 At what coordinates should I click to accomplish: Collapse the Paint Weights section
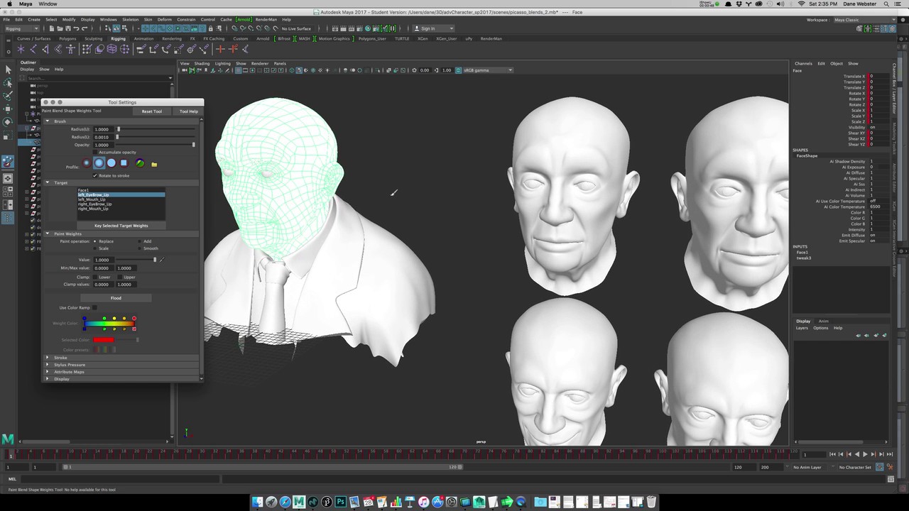tap(48, 233)
